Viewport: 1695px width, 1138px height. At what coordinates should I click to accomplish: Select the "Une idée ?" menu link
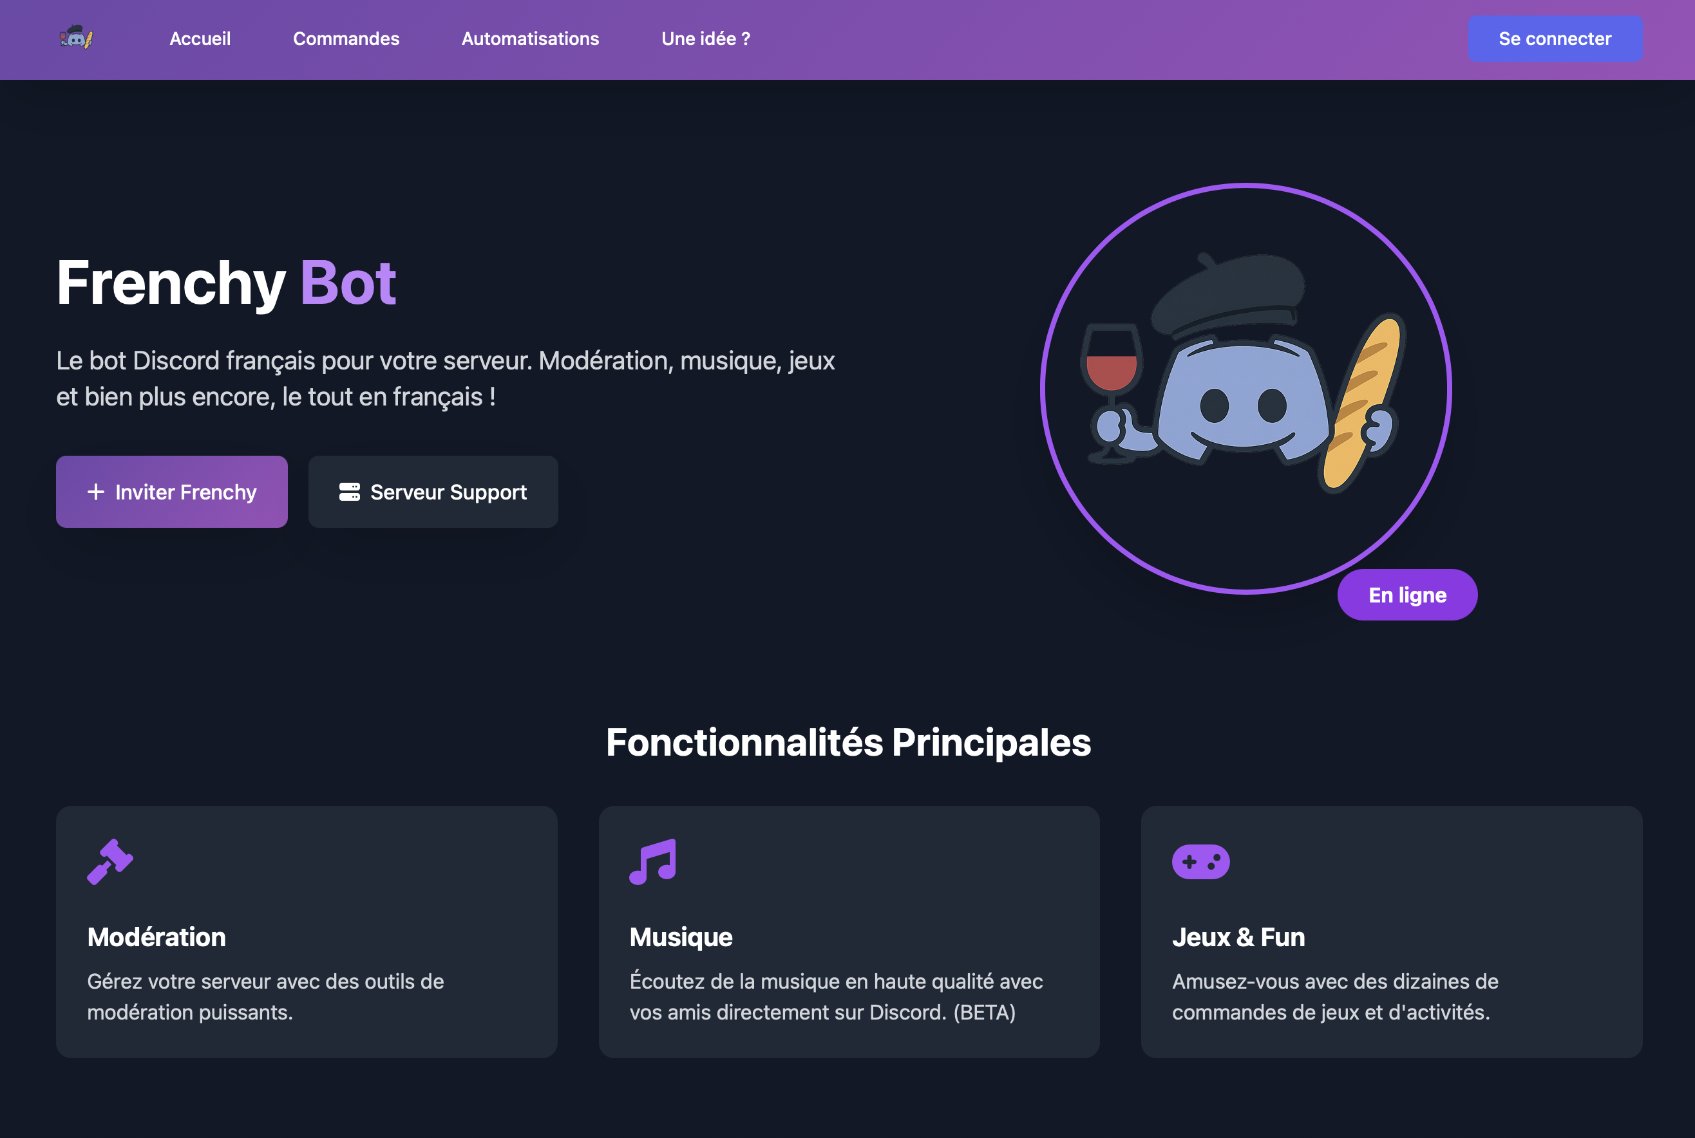tap(706, 39)
